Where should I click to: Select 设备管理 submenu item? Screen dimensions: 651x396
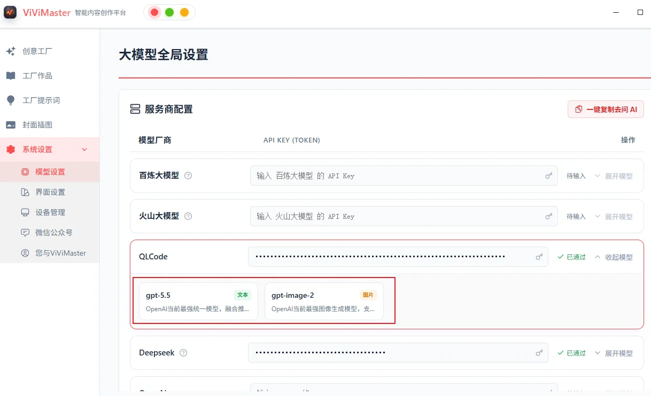click(50, 212)
